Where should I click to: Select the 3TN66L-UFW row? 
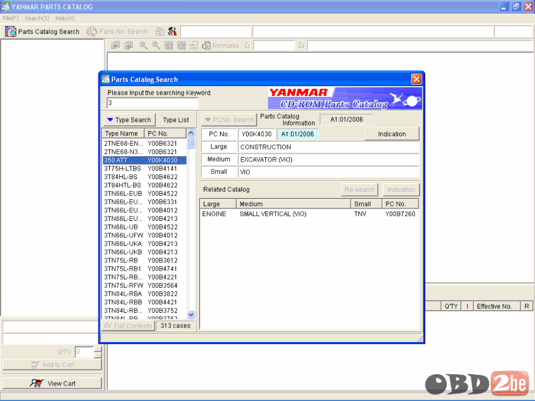coord(144,235)
